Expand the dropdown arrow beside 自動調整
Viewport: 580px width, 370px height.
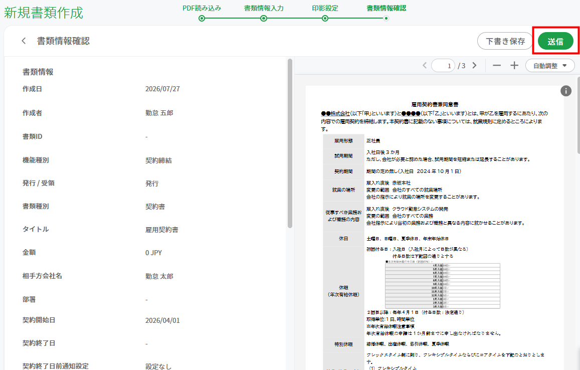point(564,66)
